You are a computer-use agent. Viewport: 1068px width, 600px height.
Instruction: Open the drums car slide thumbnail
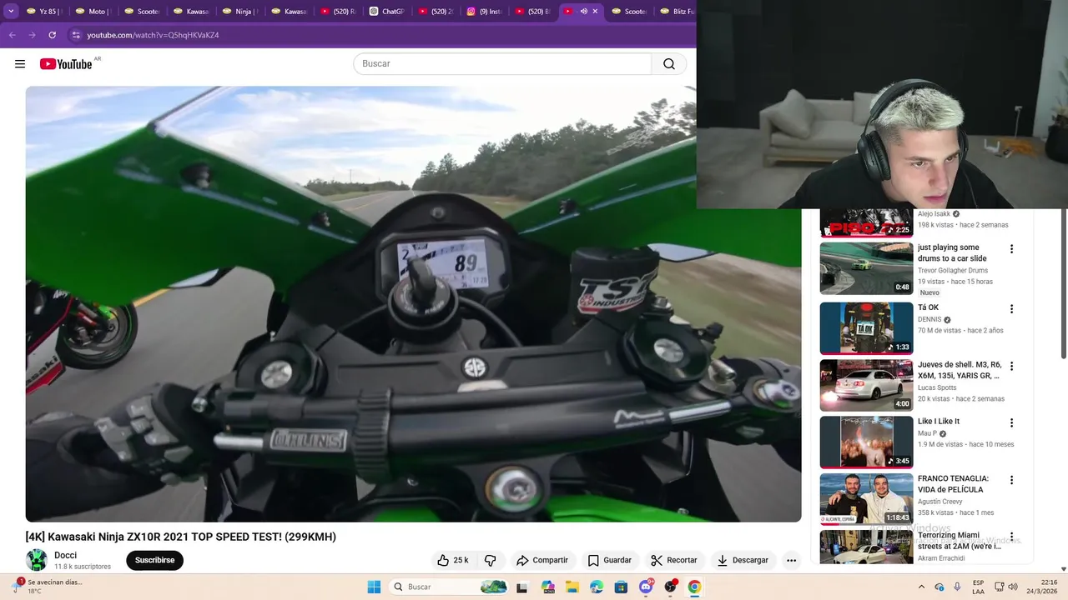[x=866, y=268]
